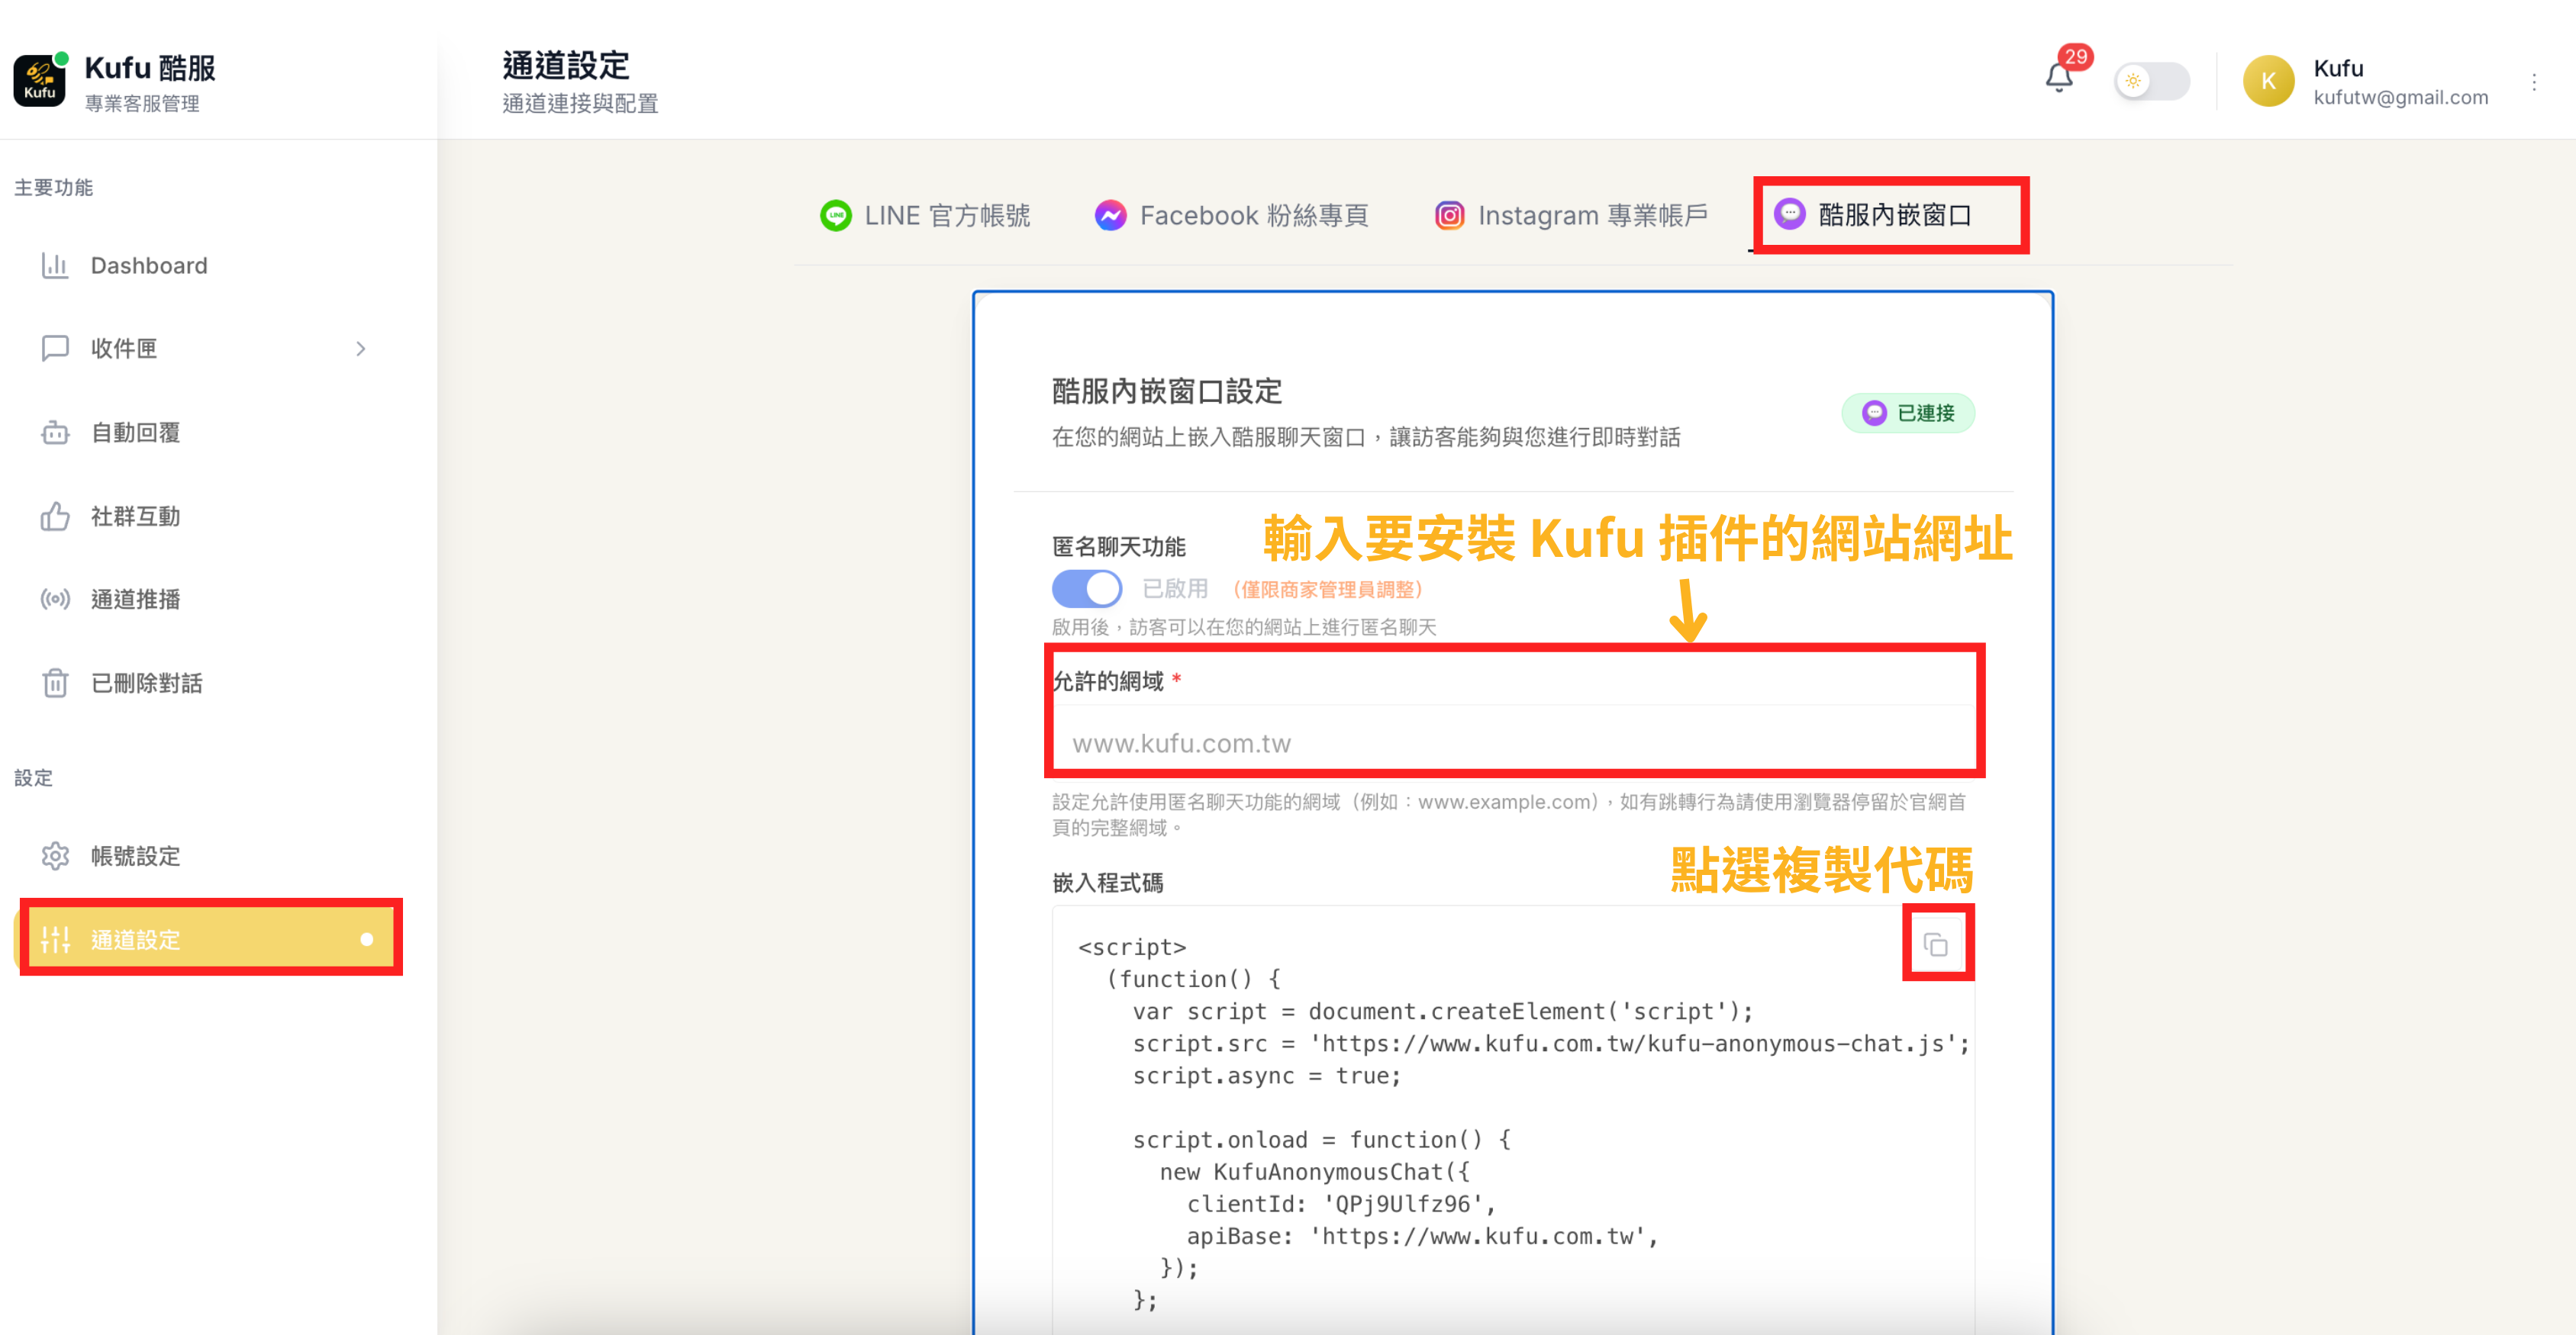Screen dimensions: 2576x1335
Task: Select the 收件匣 inbox icon
Action: (56, 348)
